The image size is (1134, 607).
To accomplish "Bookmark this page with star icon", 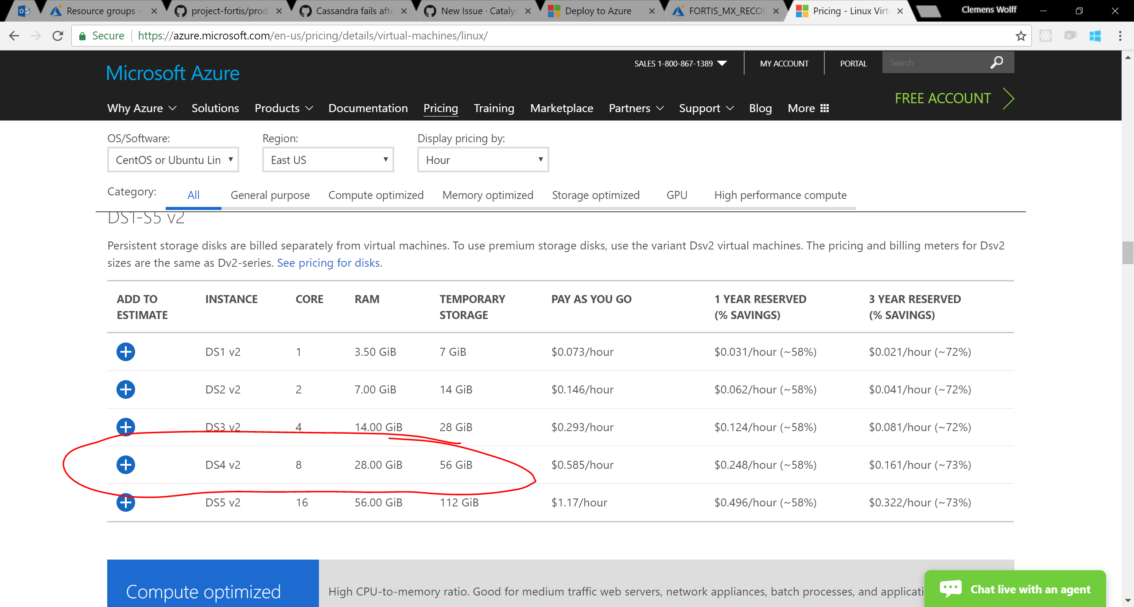I will tap(1021, 36).
